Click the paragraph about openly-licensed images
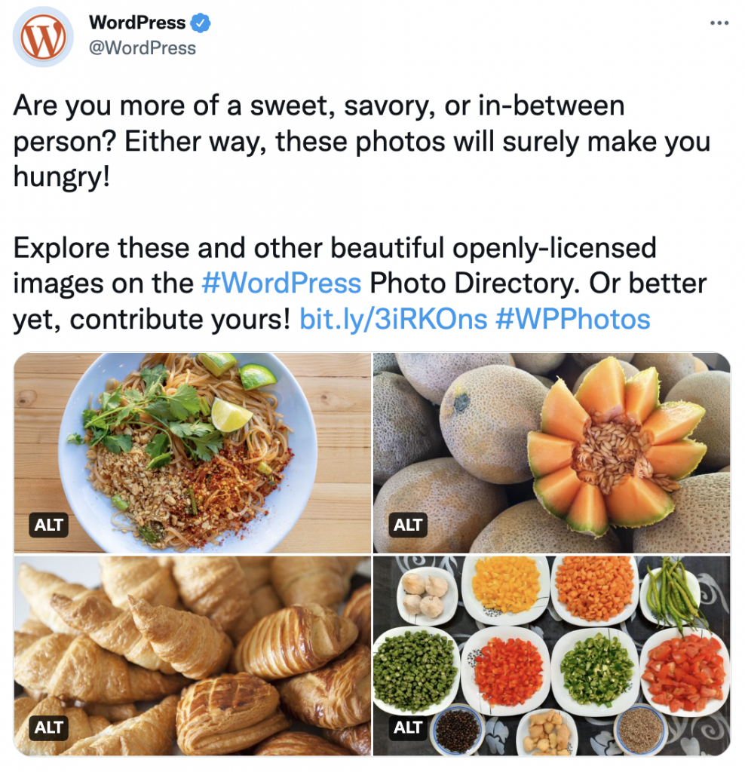Viewport: 745px width, 772px height. click(360, 283)
